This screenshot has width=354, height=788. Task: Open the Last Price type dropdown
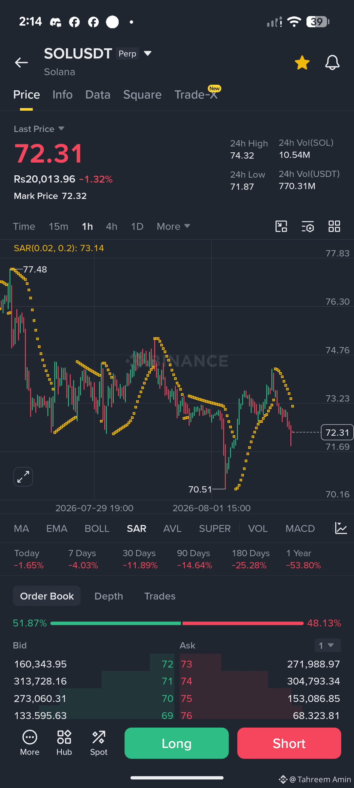[x=39, y=129]
